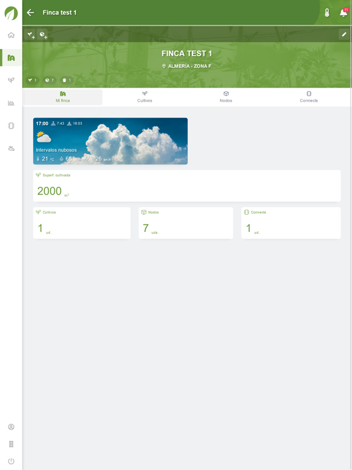Click the power logout icon
Screen dimensions: 352x470
click(x=11, y=461)
